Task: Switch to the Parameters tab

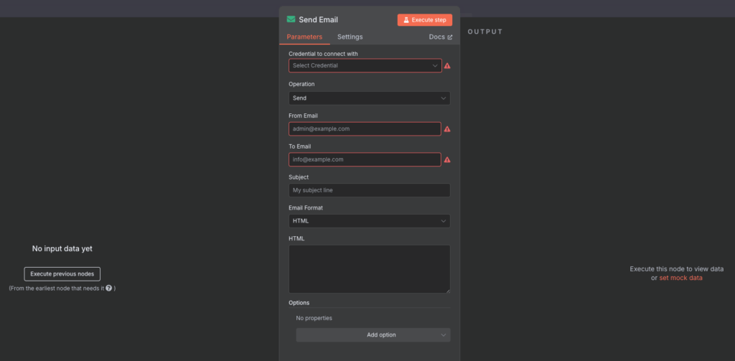Action: 304,37
